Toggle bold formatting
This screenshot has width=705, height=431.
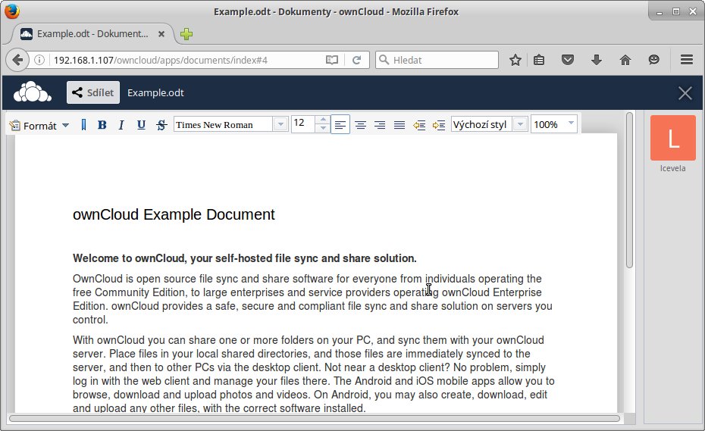point(102,125)
